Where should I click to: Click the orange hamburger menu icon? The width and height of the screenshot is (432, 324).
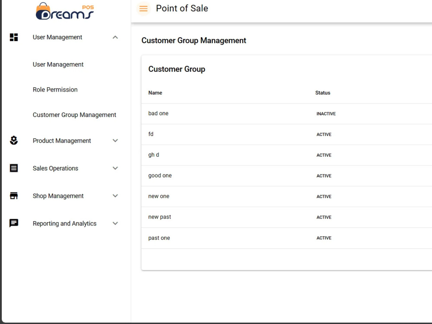[x=143, y=9]
